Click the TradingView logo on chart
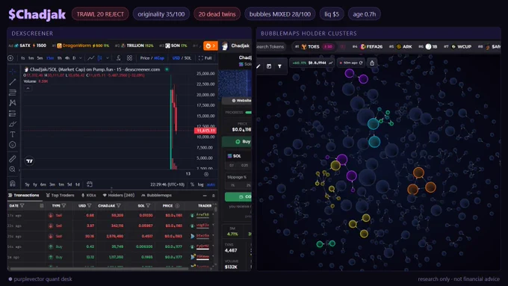The height and width of the screenshot is (286, 508). [29, 161]
